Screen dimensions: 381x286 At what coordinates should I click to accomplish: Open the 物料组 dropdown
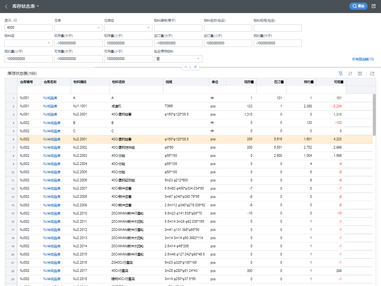(28, 43)
